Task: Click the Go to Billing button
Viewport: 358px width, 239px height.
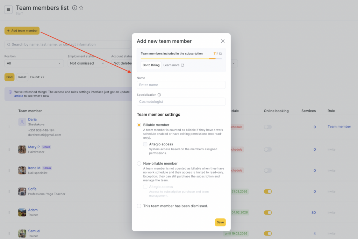Action: (x=151, y=65)
